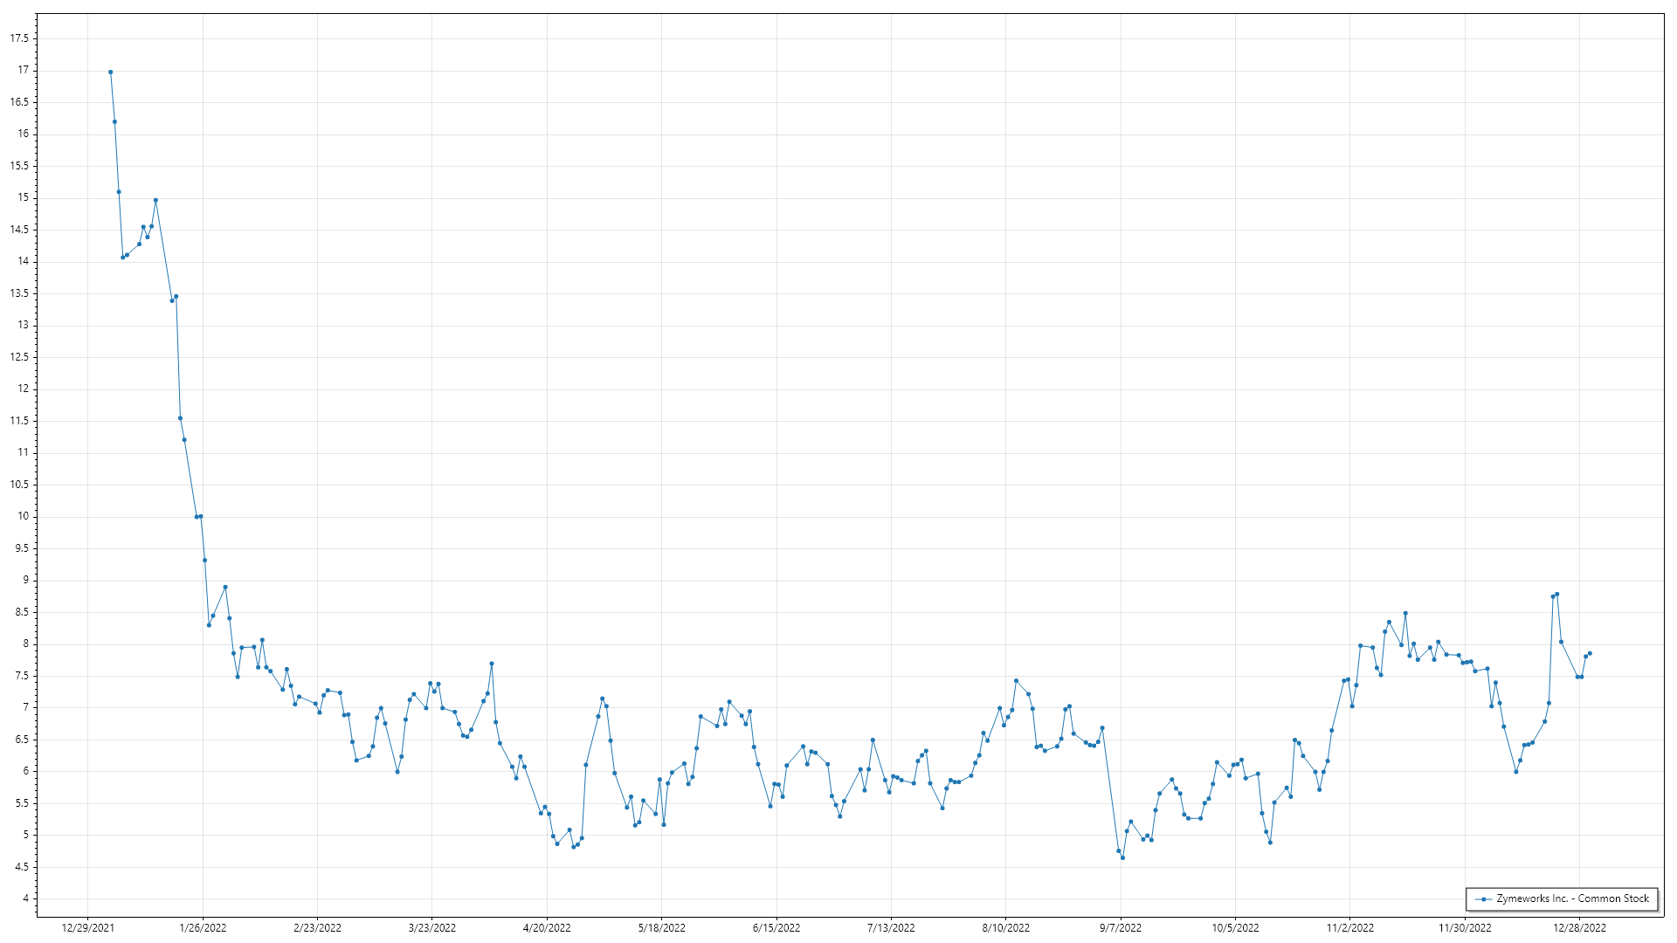Screen dimensions: 1677x943
Task: Click the 4 label on the y-axis
Action: (26, 898)
